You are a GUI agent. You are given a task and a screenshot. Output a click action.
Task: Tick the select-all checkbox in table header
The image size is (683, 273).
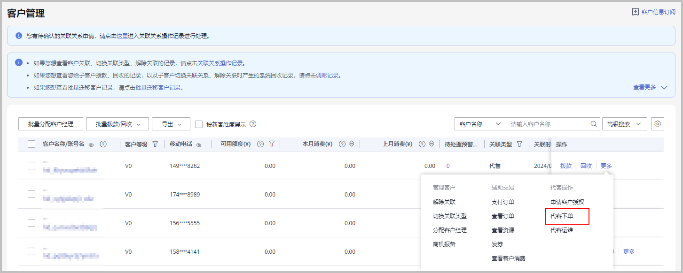pyautogui.click(x=31, y=144)
